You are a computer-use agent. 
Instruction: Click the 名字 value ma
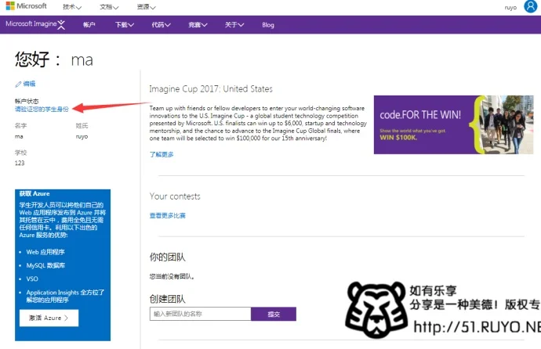pos(19,137)
